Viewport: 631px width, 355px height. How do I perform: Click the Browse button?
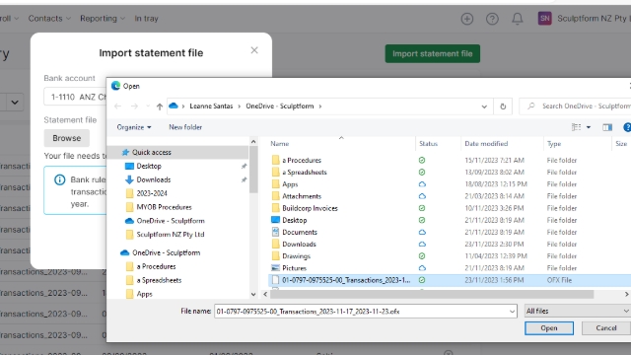pyautogui.click(x=67, y=138)
